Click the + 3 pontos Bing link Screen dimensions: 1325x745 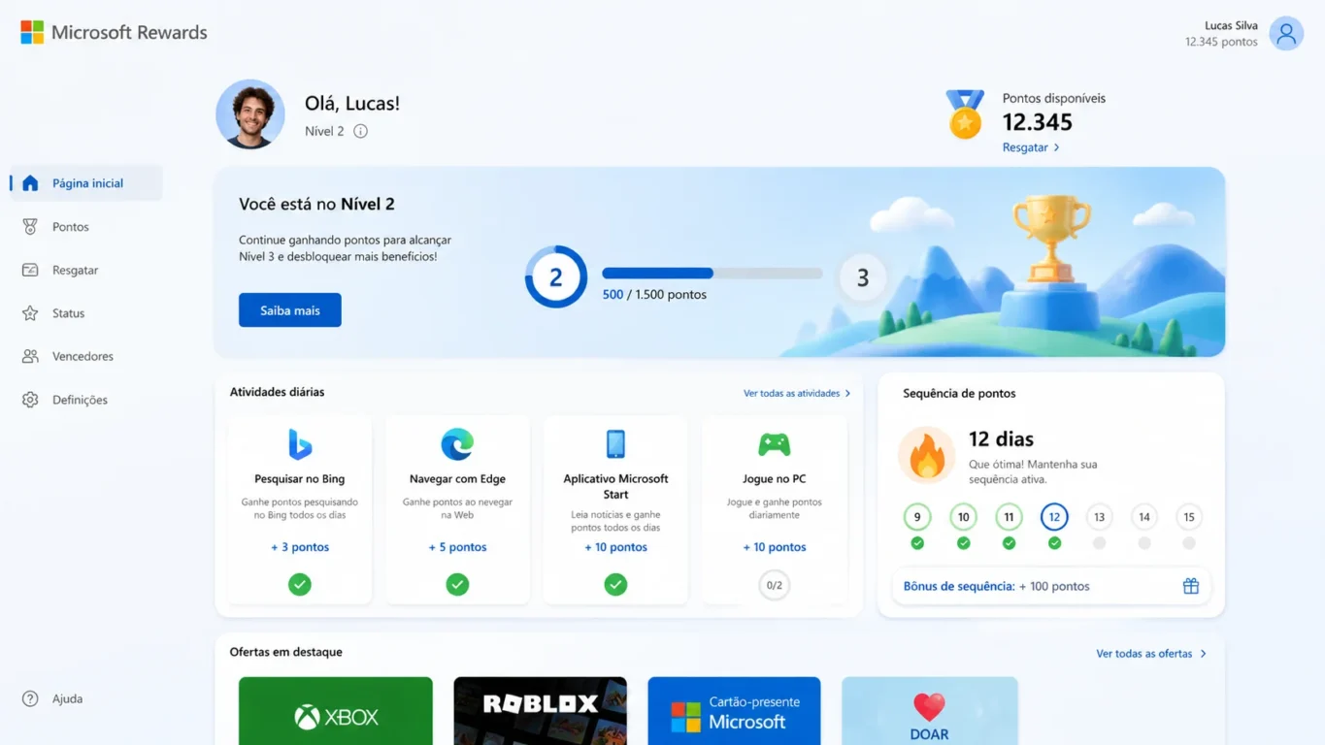click(x=300, y=547)
